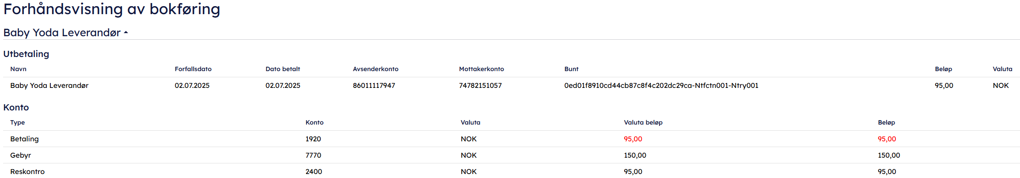The height and width of the screenshot is (178, 1020).
Task: Click the Bunt column header
Action: click(x=571, y=69)
